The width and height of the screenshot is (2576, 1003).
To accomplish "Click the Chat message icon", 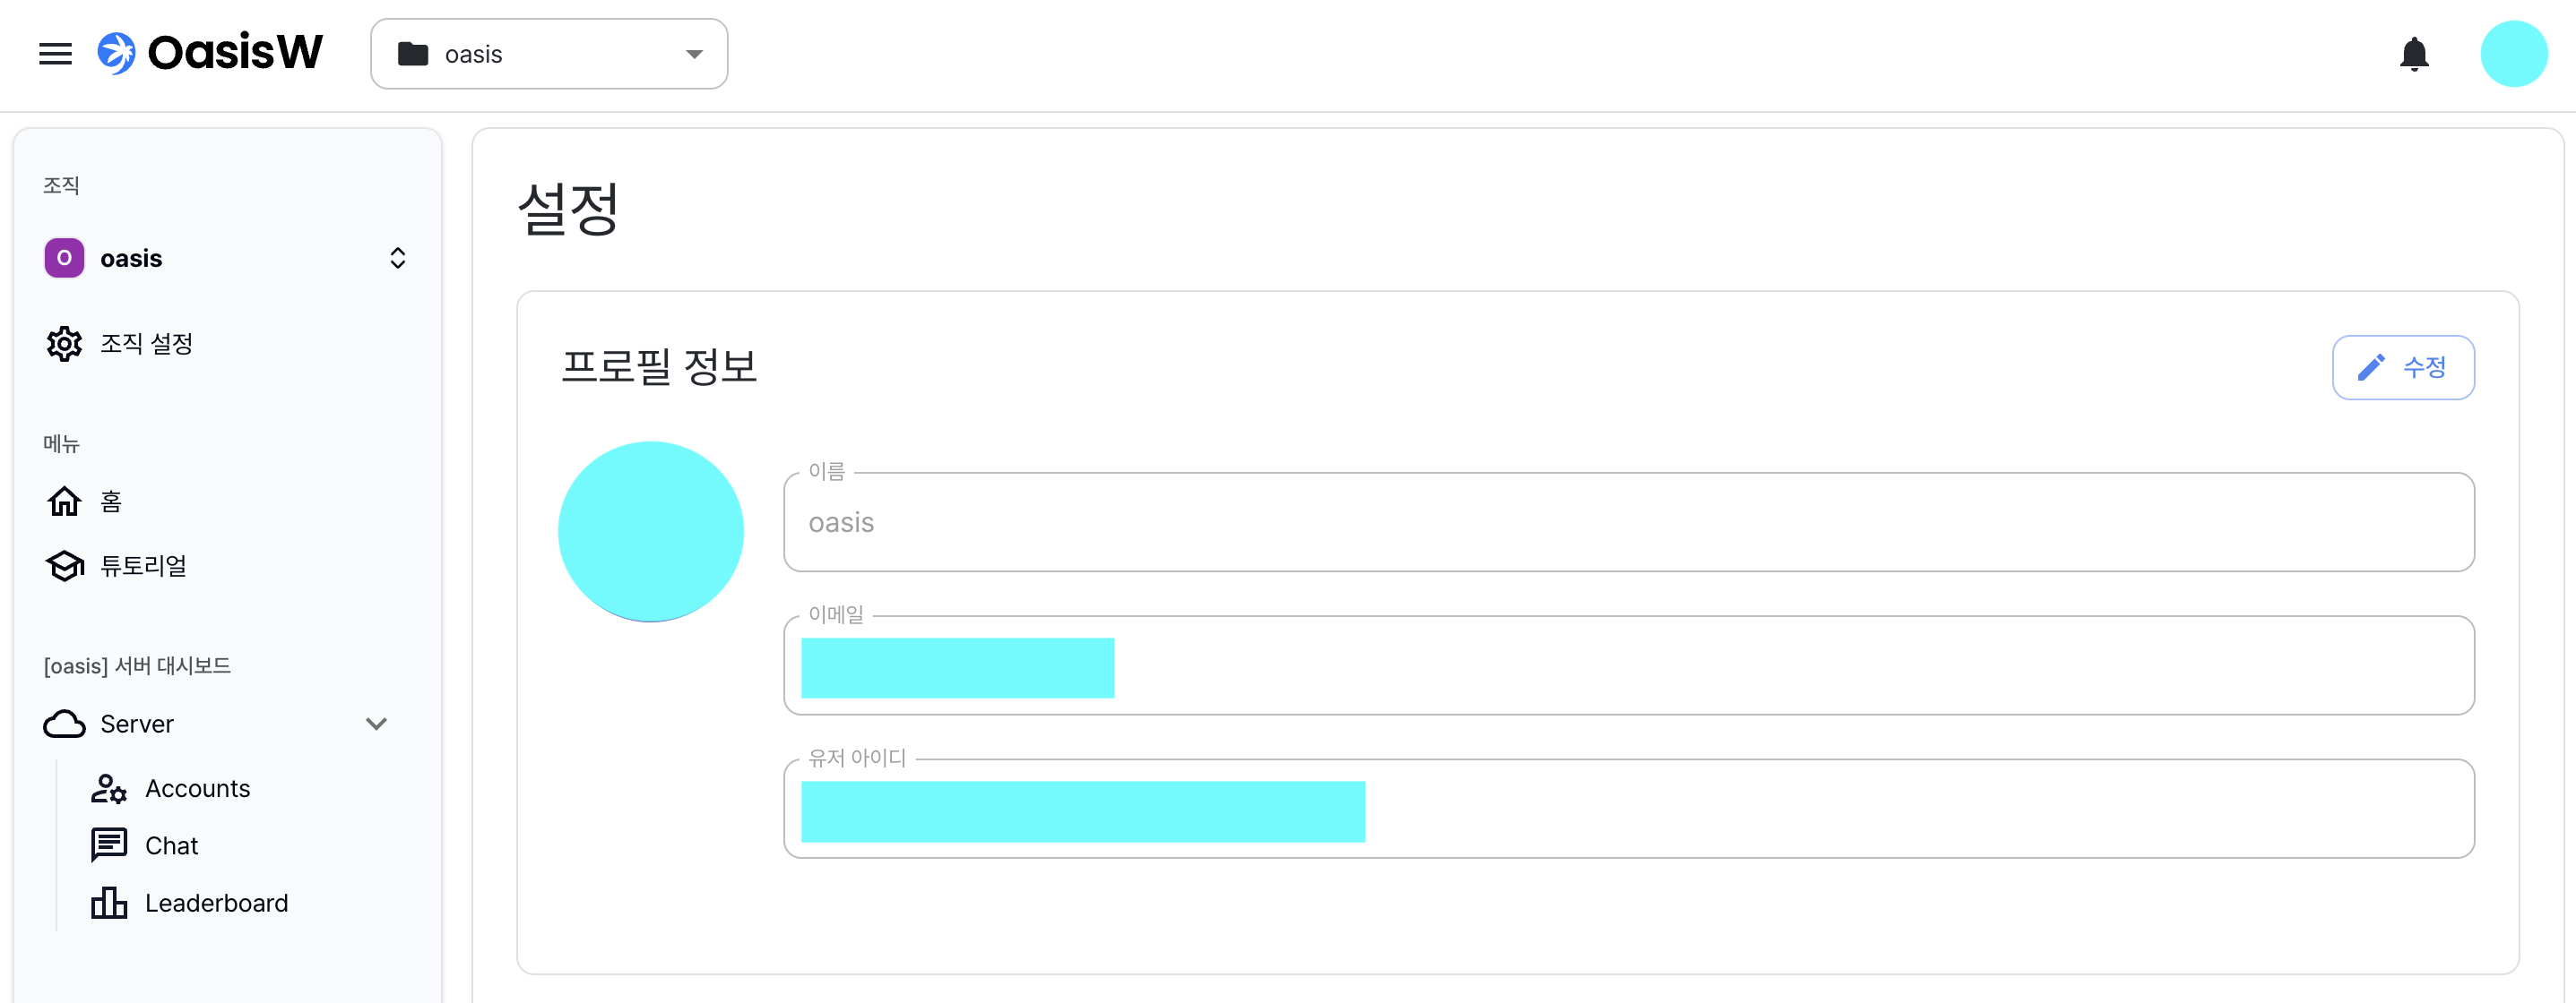I will [x=108, y=845].
